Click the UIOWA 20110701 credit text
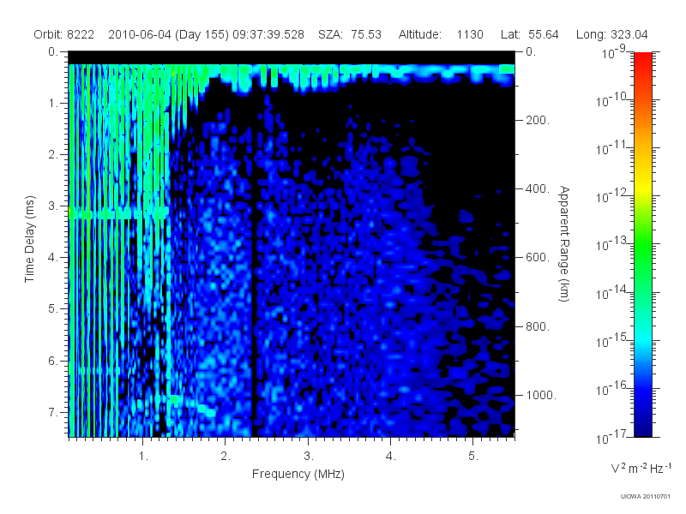 (646, 497)
